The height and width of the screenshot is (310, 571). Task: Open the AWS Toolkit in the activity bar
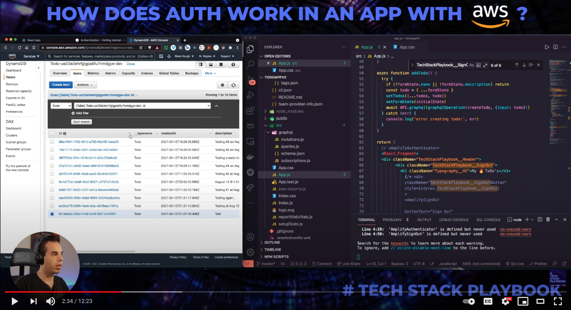click(250, 126)
